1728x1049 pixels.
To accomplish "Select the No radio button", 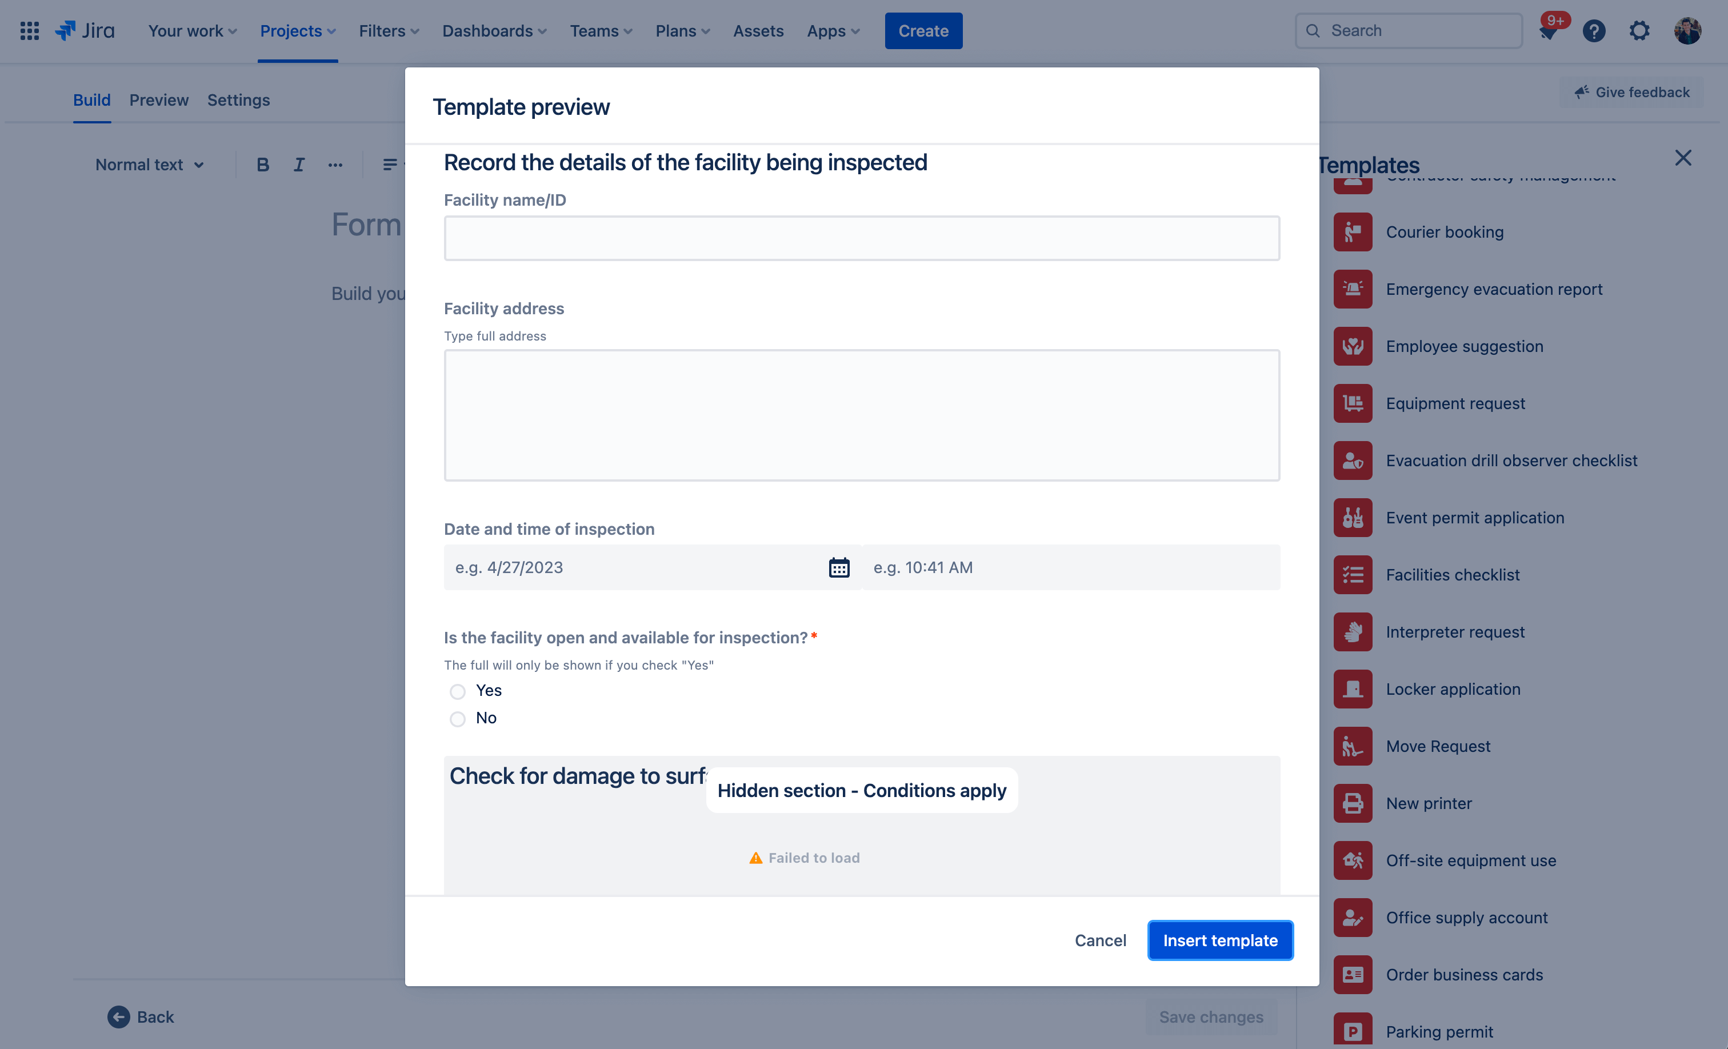I will click(458, 717).
